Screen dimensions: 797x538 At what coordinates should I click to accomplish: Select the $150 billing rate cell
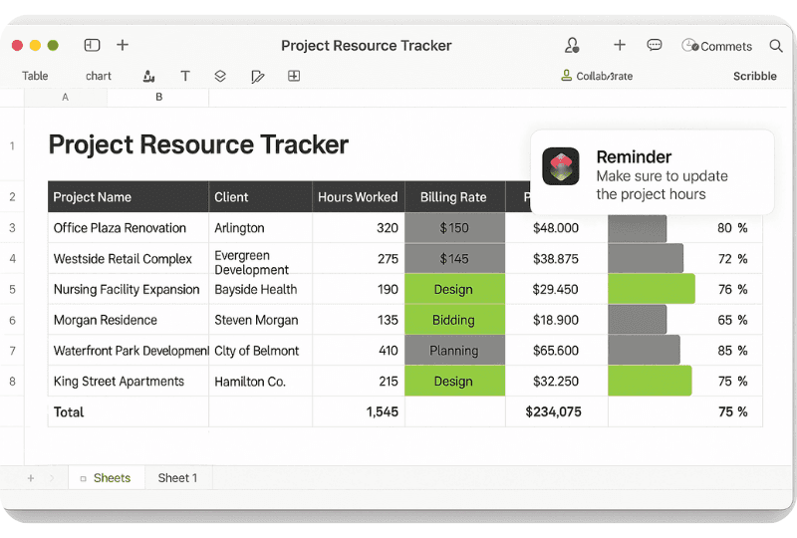click(x=454, y=228)
